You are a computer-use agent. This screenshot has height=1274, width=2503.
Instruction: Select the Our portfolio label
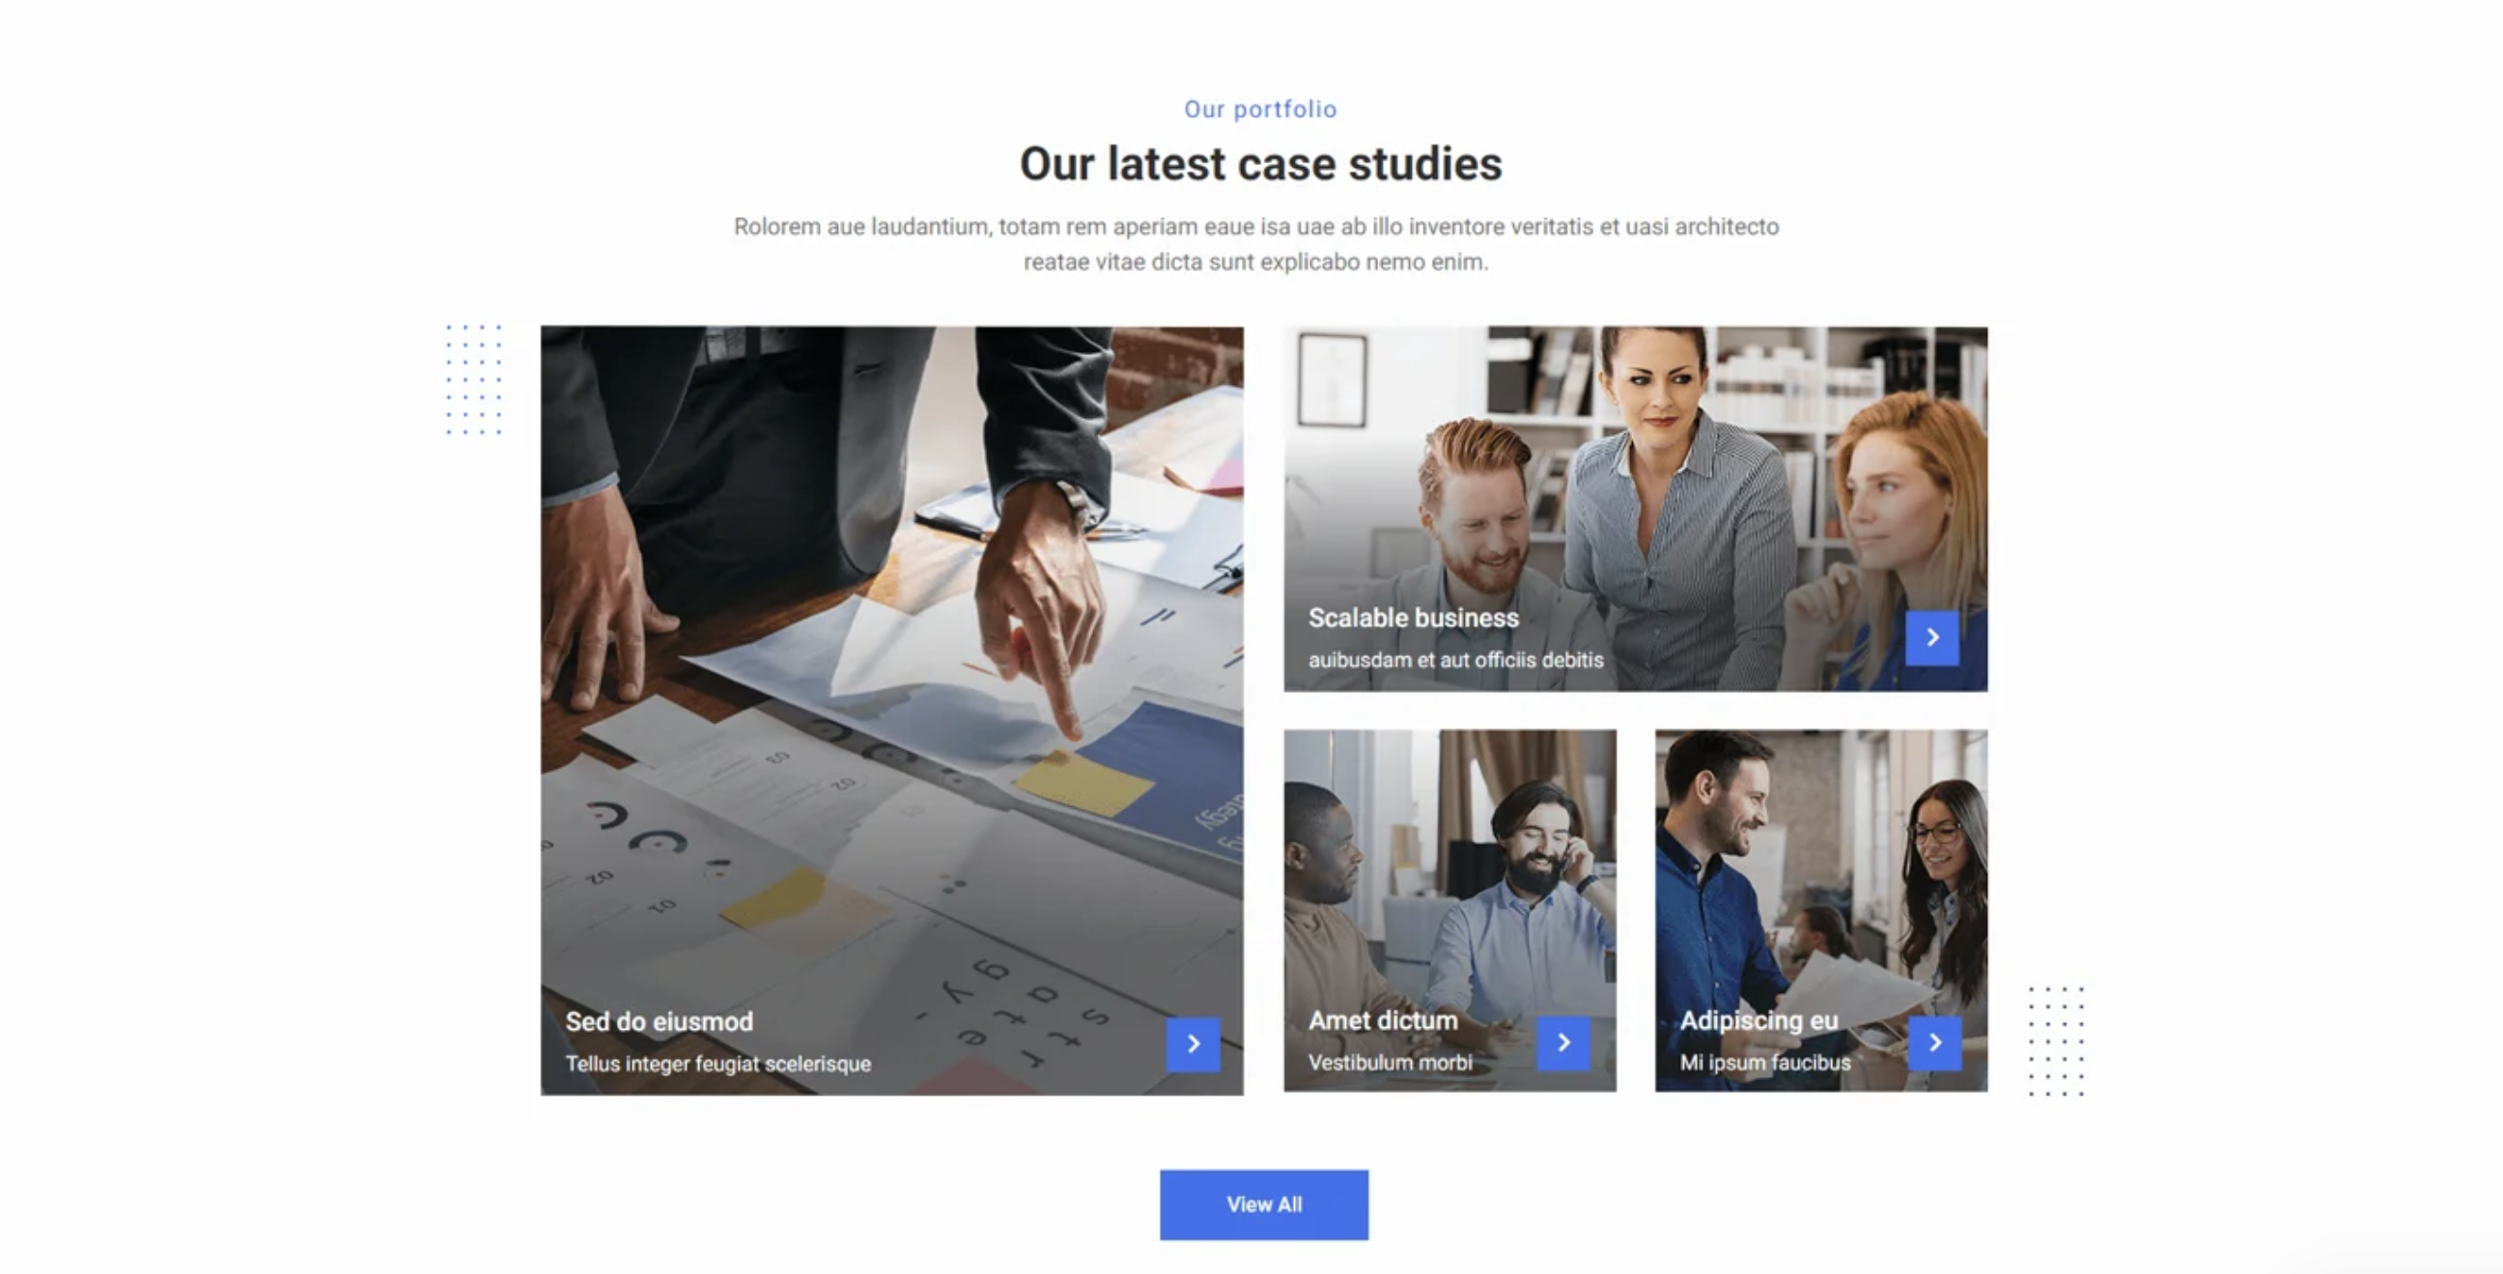[1260, 110]
